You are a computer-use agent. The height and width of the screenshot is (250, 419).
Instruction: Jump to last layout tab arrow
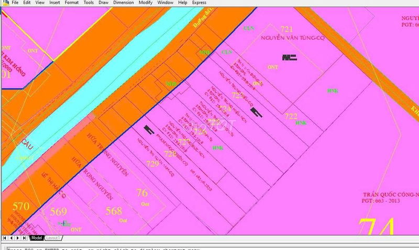(25, 238)
